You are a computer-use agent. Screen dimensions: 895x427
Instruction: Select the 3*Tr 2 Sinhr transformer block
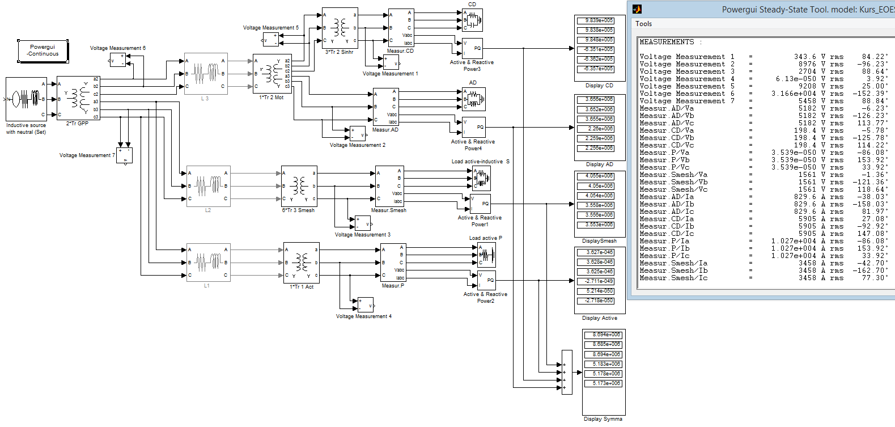340,28
